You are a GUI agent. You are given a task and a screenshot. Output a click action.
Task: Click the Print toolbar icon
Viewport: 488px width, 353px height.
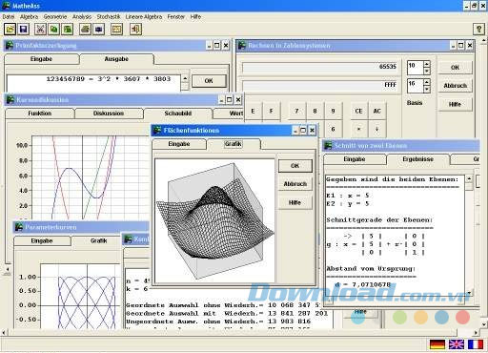[x=85, y=30]
